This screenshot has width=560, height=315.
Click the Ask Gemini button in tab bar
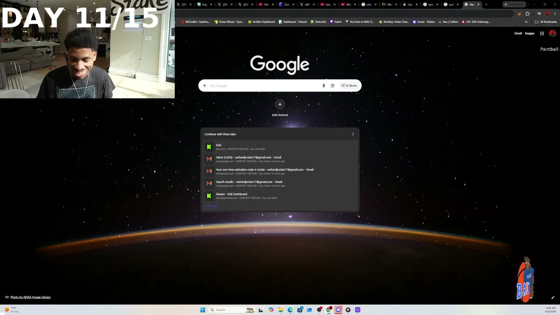[x=515, y=4]
